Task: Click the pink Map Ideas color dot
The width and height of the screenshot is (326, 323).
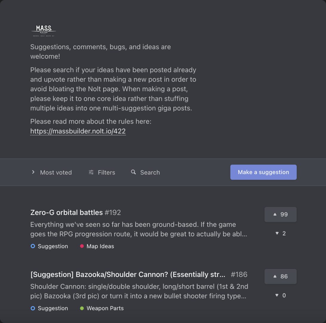Action: (x=82, y=246)
